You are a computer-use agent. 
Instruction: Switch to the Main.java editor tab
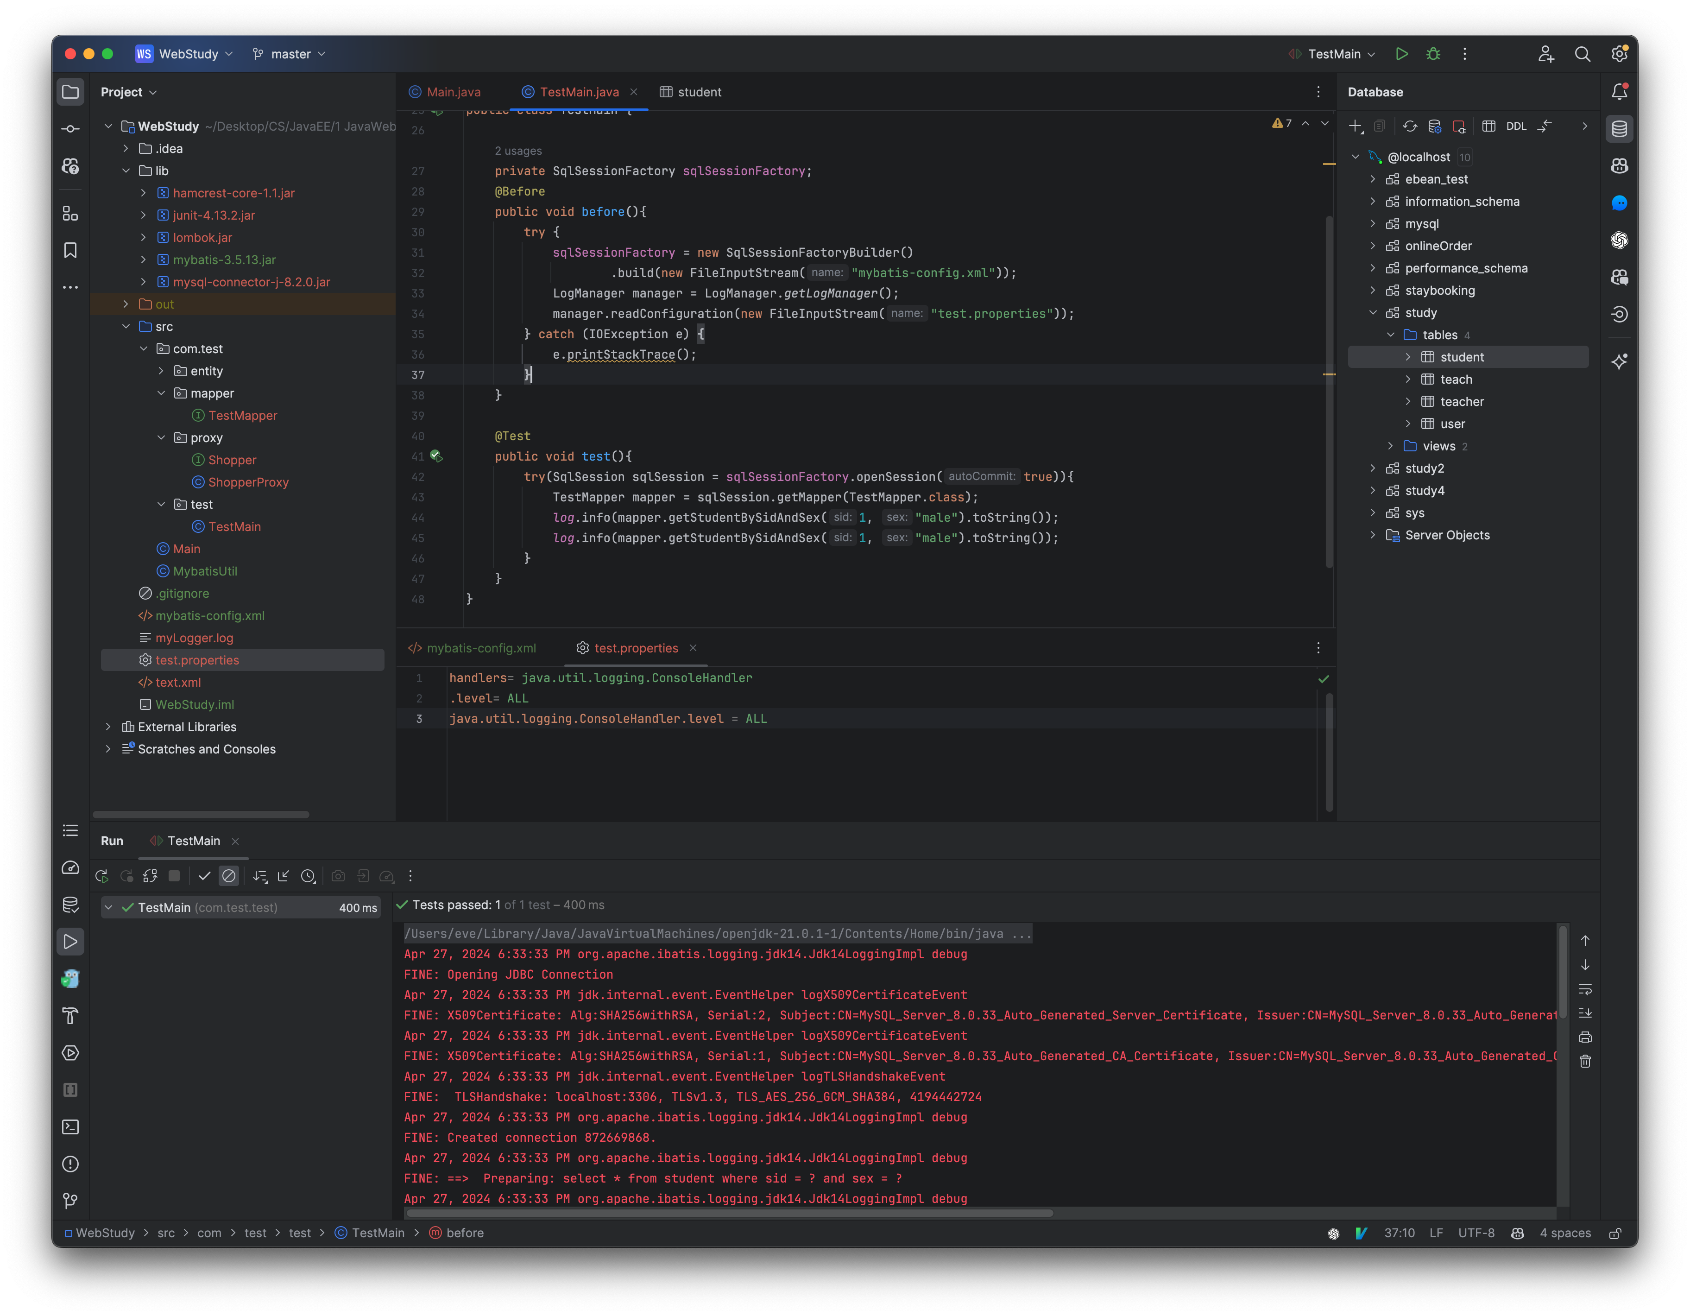[x=453, y=91]
